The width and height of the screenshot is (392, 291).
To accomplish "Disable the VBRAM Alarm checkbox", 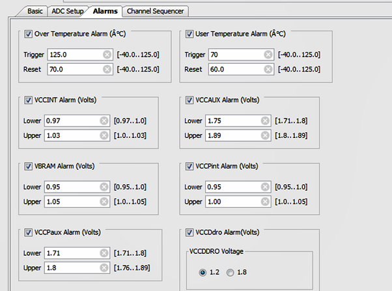I will pos(28,166).
